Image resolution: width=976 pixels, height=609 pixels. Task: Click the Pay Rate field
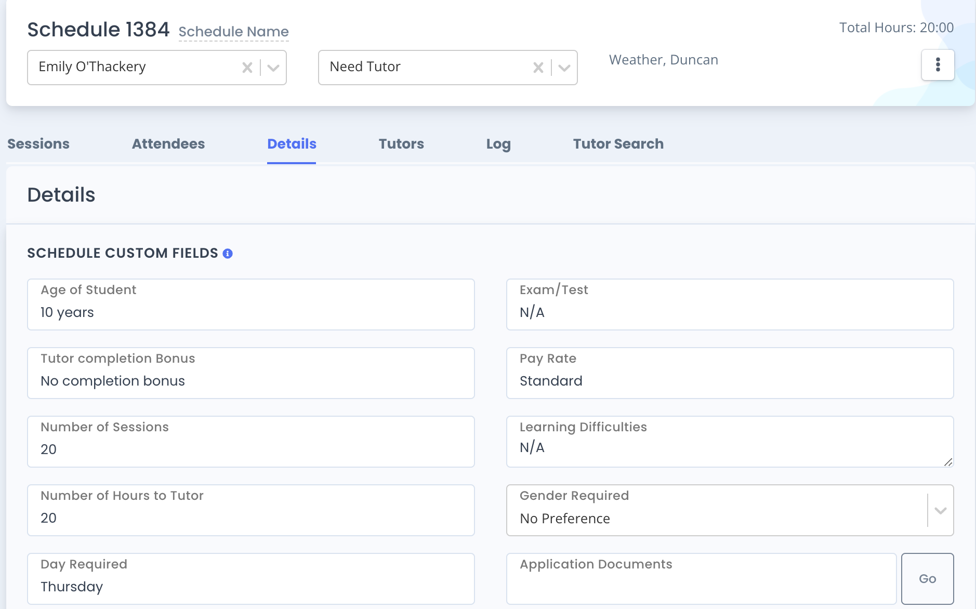click(x=730, y=373)
